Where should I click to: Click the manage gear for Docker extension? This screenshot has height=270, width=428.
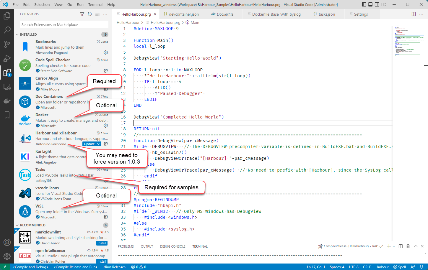[105, 126]
